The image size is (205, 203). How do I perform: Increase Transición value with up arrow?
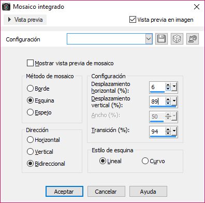168,129
